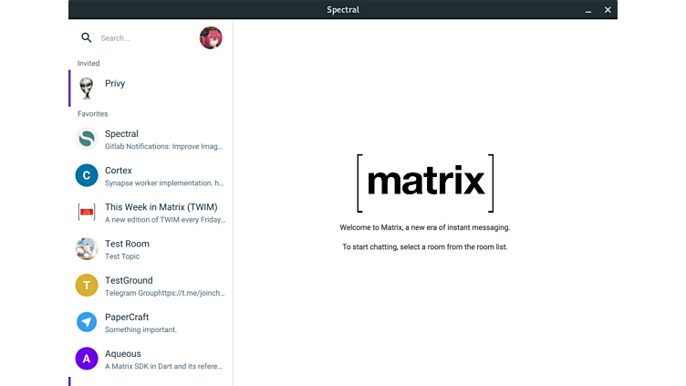This screenshot has width=686, height=386.
Task: Click the Spectral room logo icon
Action: (87, 139)
